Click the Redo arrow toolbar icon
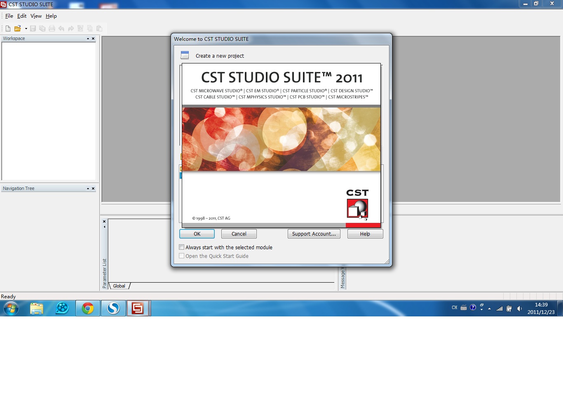Image resolution: width=563 pixels, height=412 pixels. point(71,28)
